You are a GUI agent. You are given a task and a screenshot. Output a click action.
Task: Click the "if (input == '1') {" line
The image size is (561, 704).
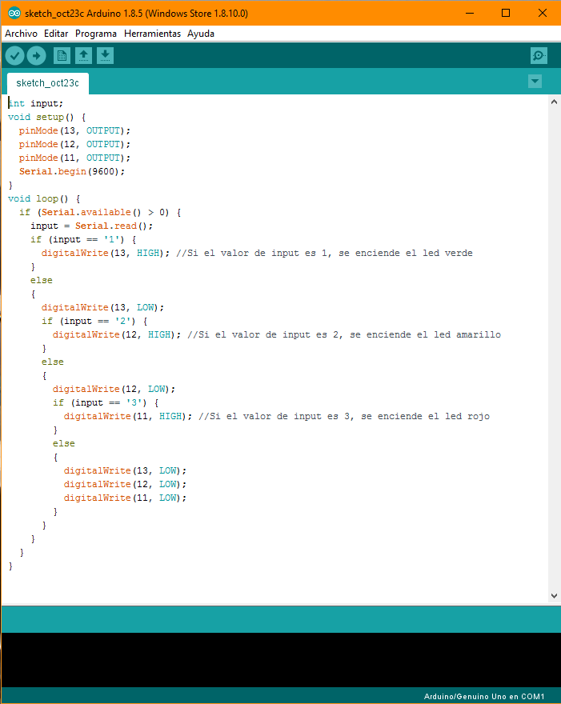pos(83,239)
